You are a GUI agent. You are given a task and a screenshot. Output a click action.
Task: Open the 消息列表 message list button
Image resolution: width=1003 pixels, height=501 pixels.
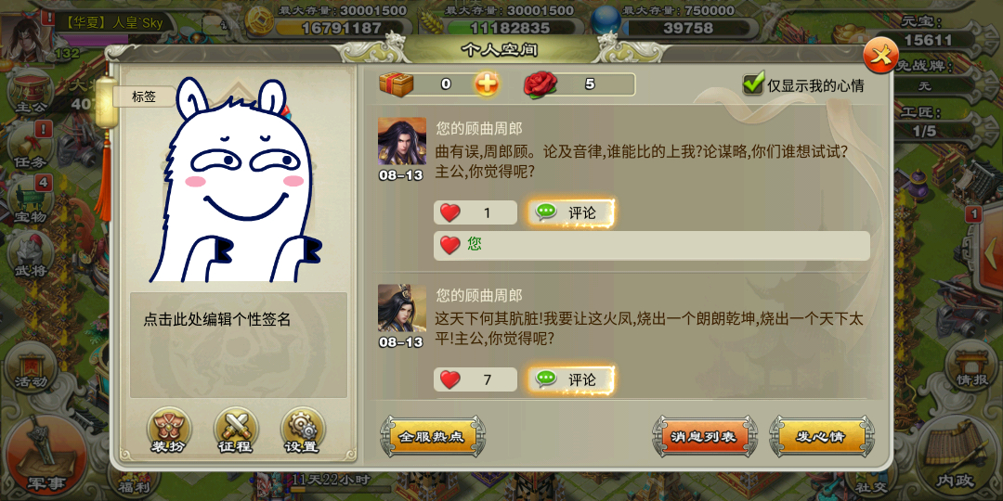704,437
